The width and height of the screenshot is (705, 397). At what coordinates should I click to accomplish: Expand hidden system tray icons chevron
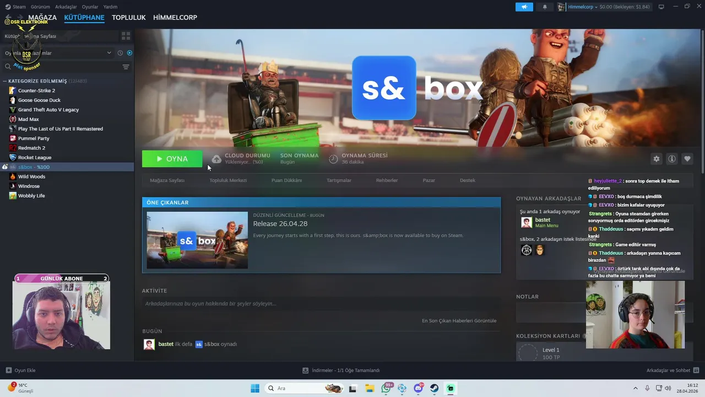click(635, 388)
